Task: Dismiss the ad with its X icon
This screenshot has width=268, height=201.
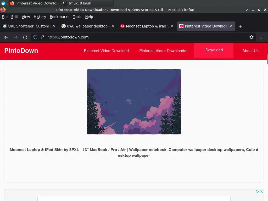Action: point(261,192)
